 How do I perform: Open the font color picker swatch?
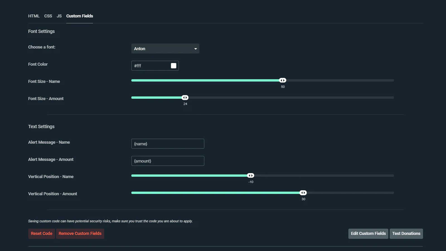coord(173,66)
